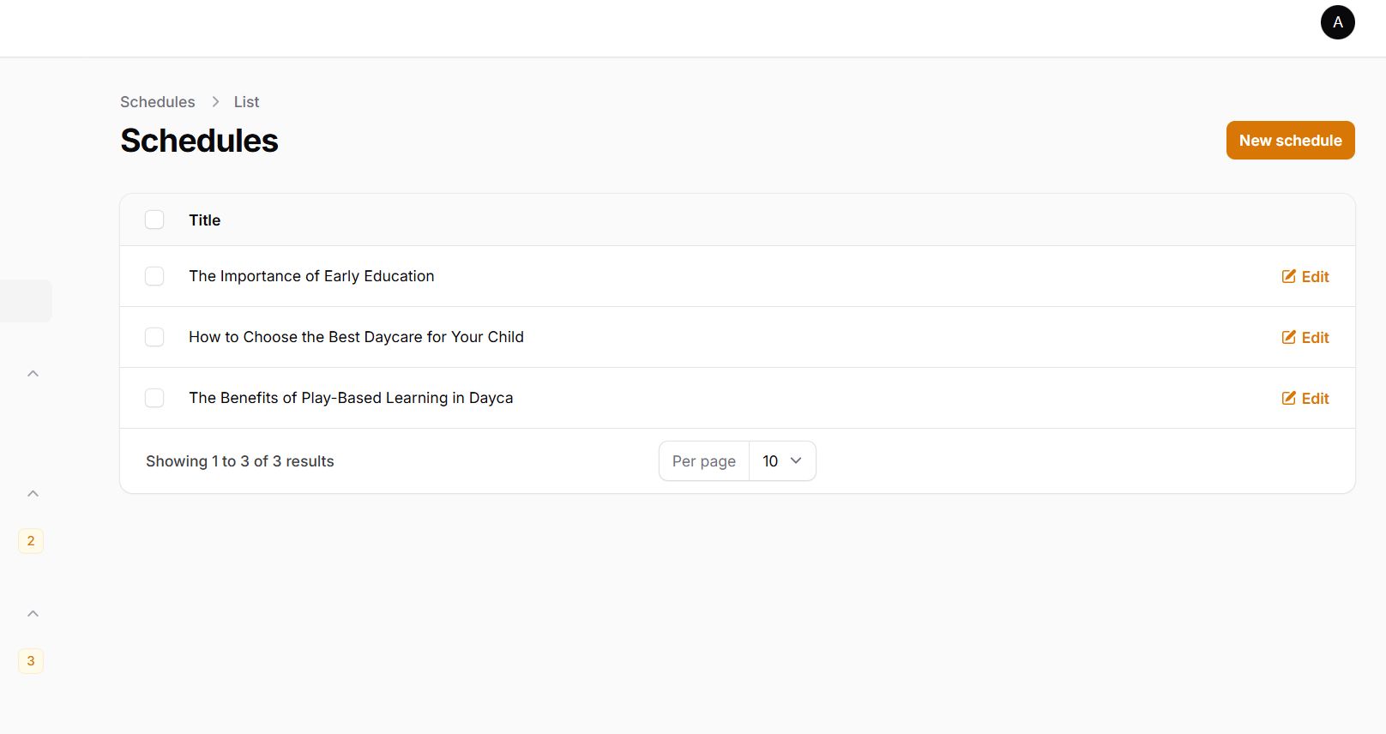Check the How to Choose the Best Daycare row

(154, 337)
